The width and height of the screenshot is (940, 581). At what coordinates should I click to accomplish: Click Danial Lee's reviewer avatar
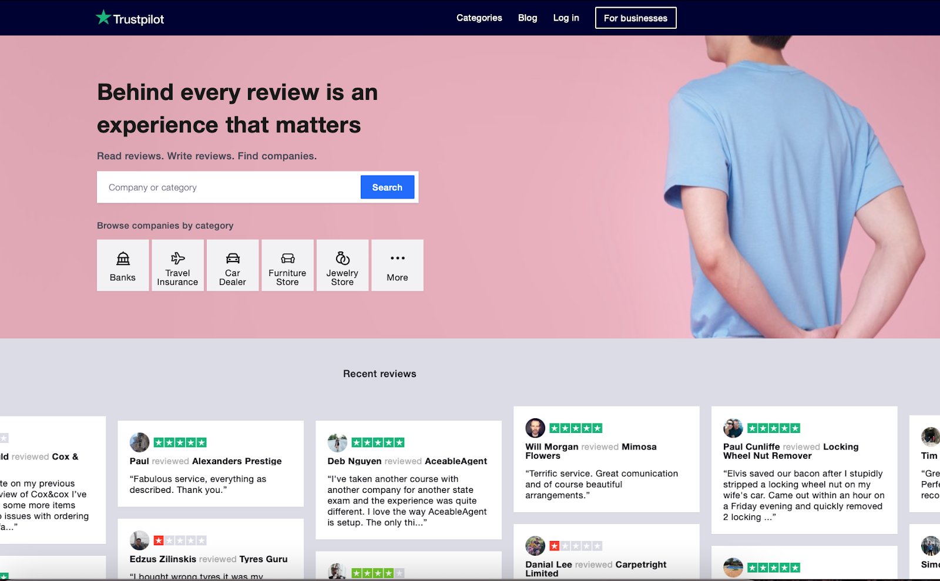pyautogui.click(x=535, y=546)
